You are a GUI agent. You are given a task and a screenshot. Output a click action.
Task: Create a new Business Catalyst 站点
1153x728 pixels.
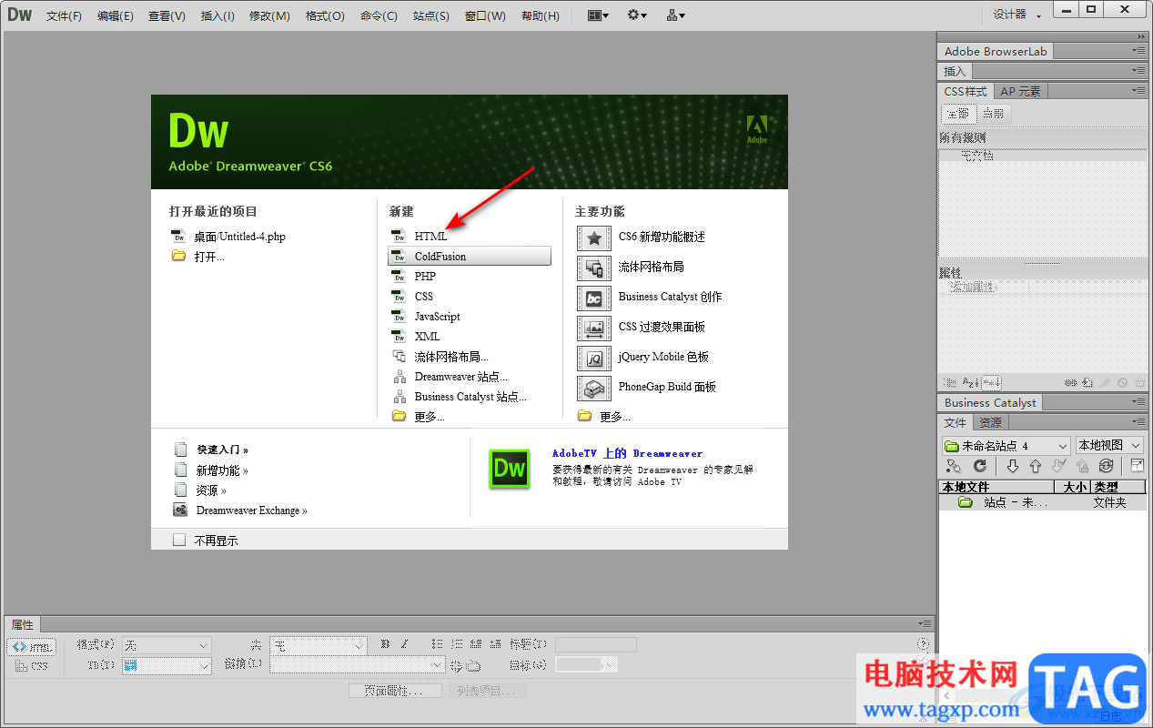tap(470, 397)
